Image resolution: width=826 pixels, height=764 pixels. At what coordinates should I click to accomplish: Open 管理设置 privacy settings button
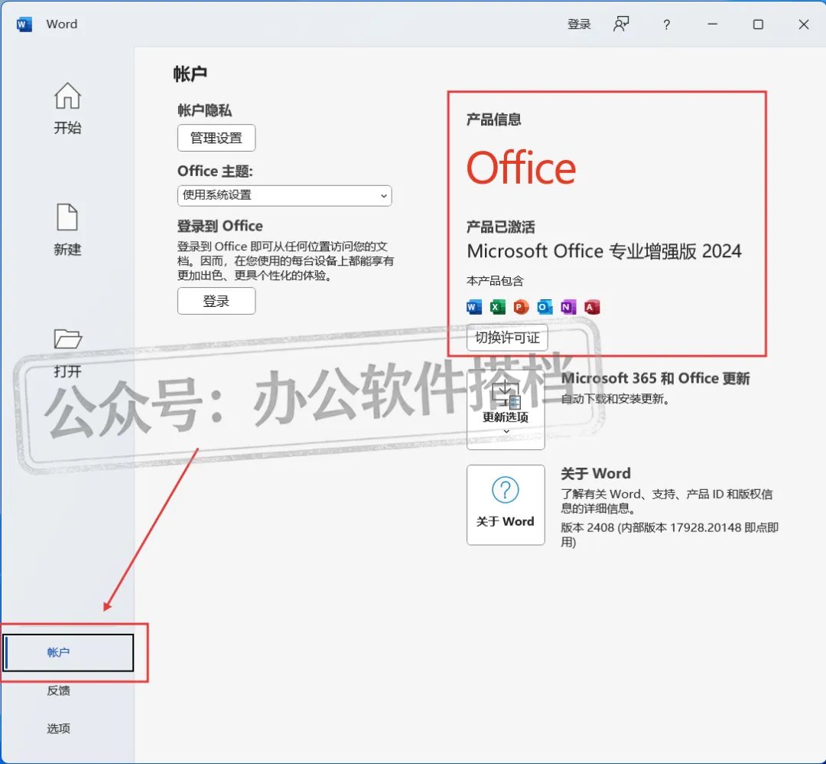point(216,138)
